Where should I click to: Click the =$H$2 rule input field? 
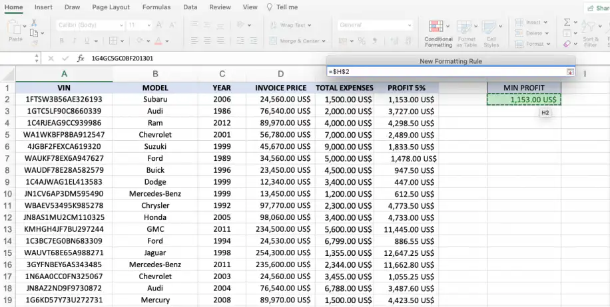pos(447,72)
